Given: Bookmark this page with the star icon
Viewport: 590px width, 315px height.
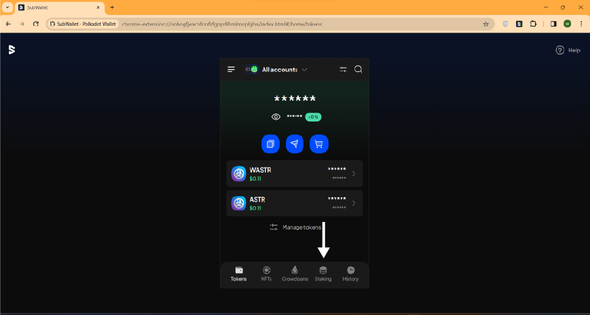Looking at the screenshot, I should pos(485,24).
